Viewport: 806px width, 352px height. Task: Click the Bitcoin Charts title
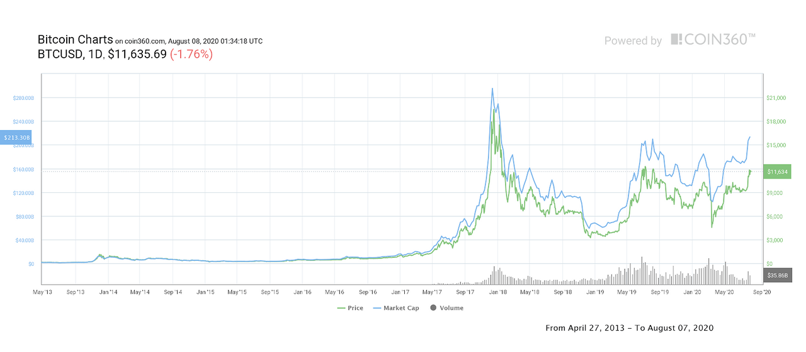(x=76, y=40)
